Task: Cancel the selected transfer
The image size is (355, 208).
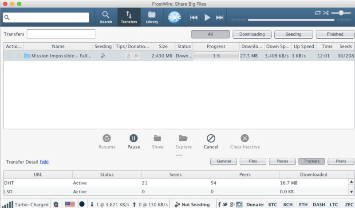Action: 211,142
